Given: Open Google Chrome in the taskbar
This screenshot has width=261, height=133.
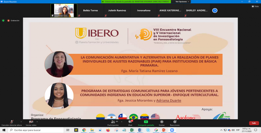Looking at the screenshot, I should pos(84,130).
